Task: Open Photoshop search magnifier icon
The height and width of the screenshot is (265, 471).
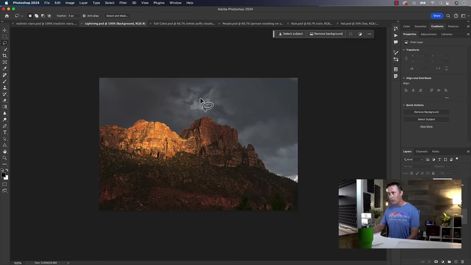Action: click(448, 16)
